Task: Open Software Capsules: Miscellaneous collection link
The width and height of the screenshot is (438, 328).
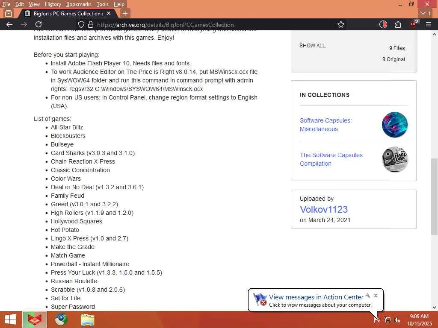Action: pos(326,125)
